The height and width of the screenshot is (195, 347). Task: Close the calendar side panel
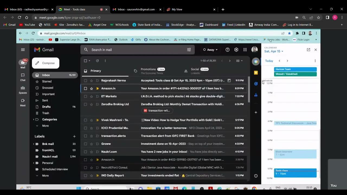[316, 50]
